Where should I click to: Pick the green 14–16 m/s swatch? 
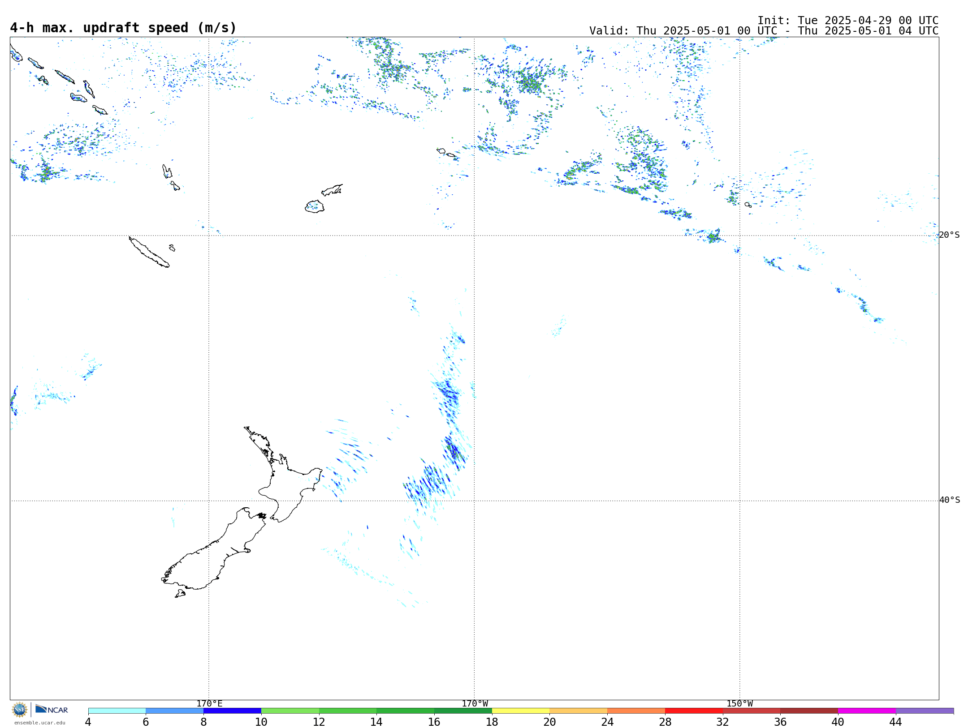click(406, 711)
